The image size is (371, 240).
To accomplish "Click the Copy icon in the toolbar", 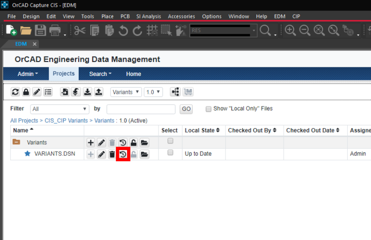I will [x=95, y=30].
